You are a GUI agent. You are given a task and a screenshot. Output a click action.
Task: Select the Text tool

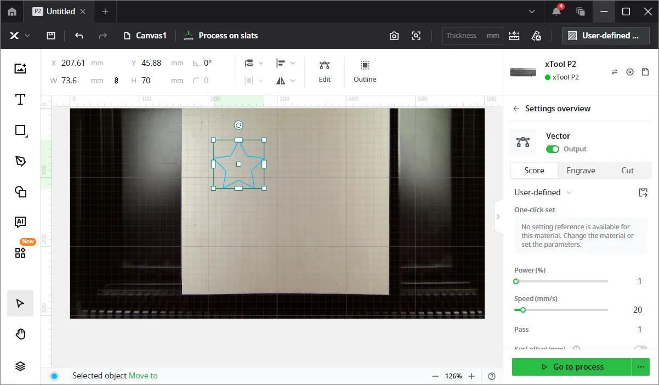(20, 99)
